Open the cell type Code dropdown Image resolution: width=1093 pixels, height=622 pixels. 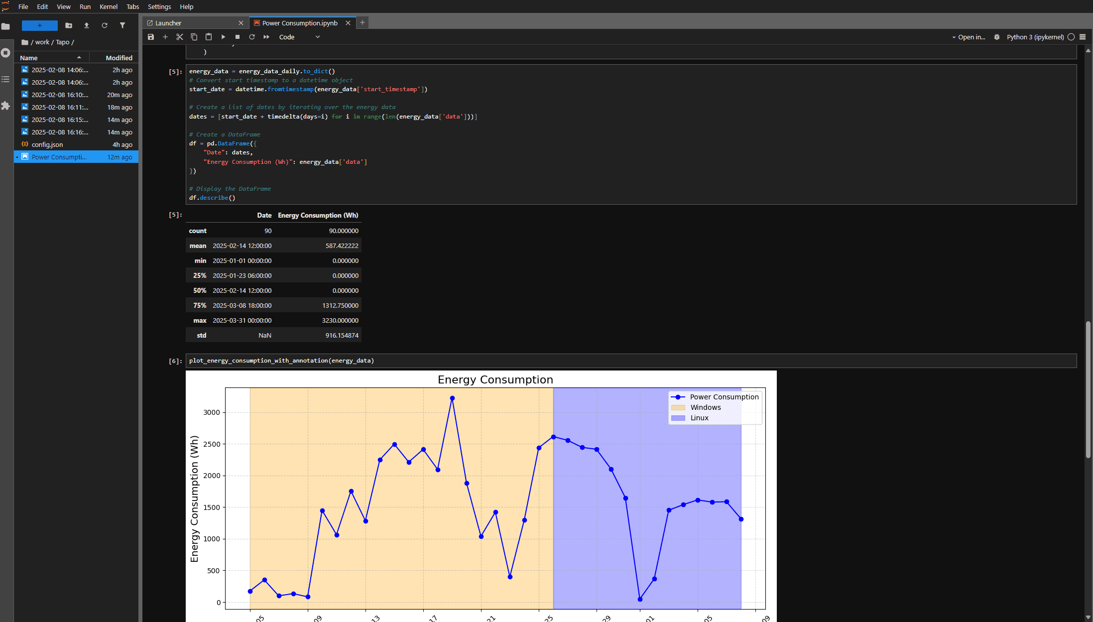(299, 37)
